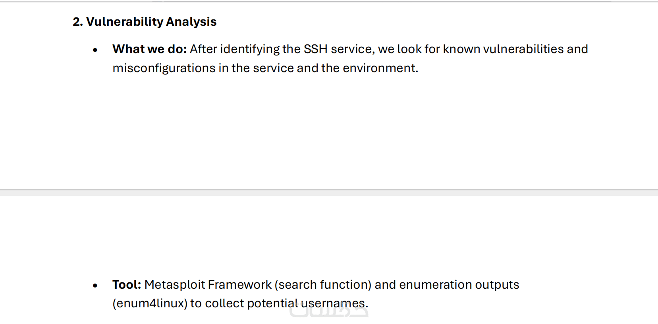Click the bullet before 'What we do:'
658x324 pixels.
pos(95,50)
